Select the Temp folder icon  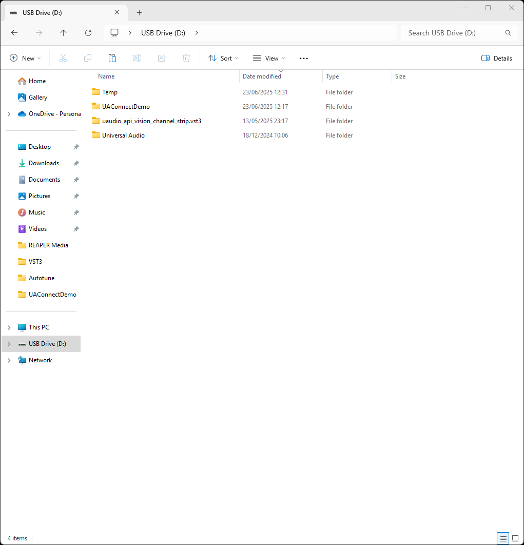pyautogui.click(x=96, y=92)
